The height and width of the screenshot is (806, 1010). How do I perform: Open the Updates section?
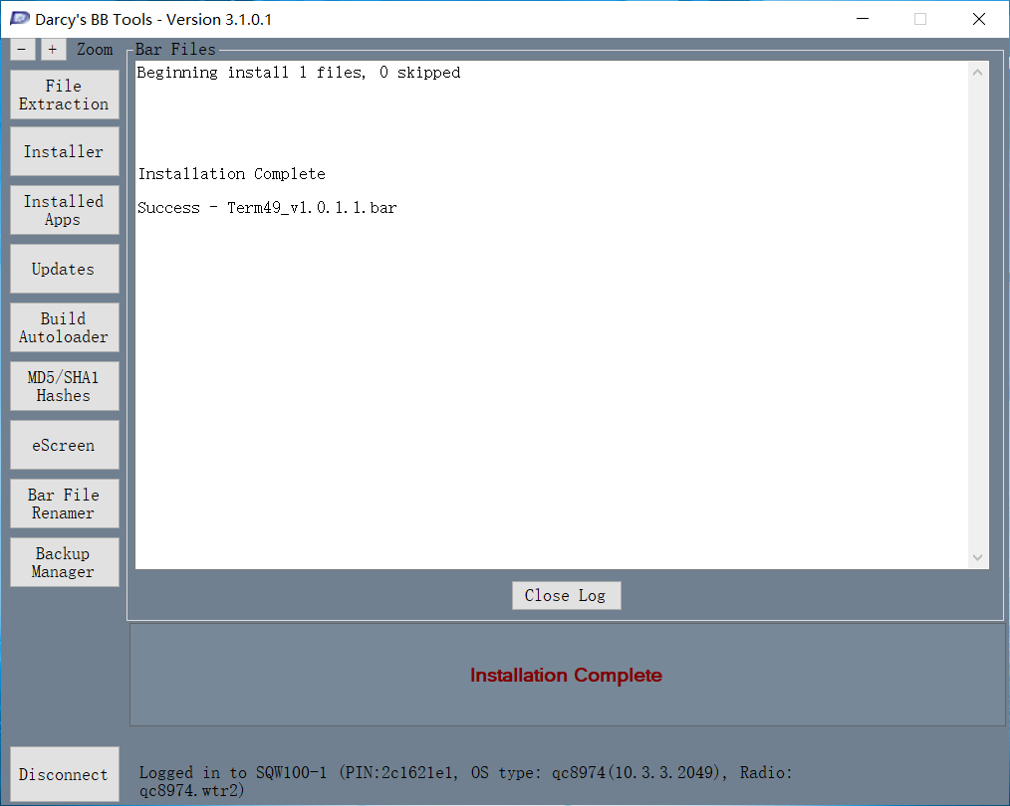click(64, 269)
